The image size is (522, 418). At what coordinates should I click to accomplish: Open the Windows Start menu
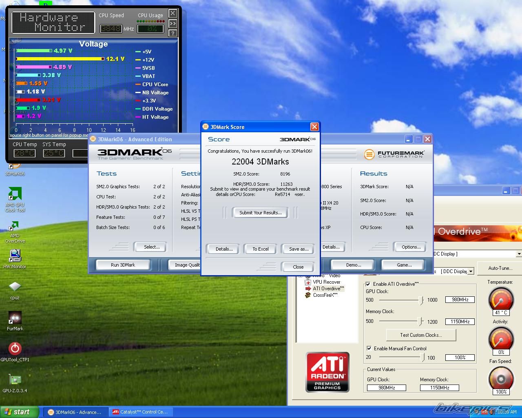click(20, 412)
